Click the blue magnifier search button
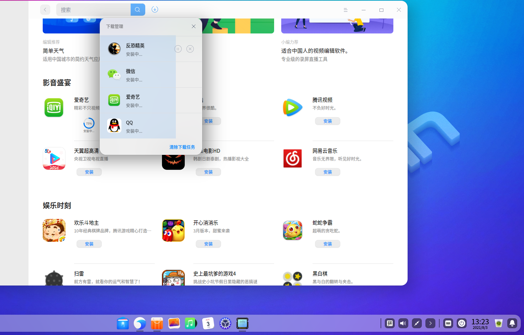 [x=138, y=10]
